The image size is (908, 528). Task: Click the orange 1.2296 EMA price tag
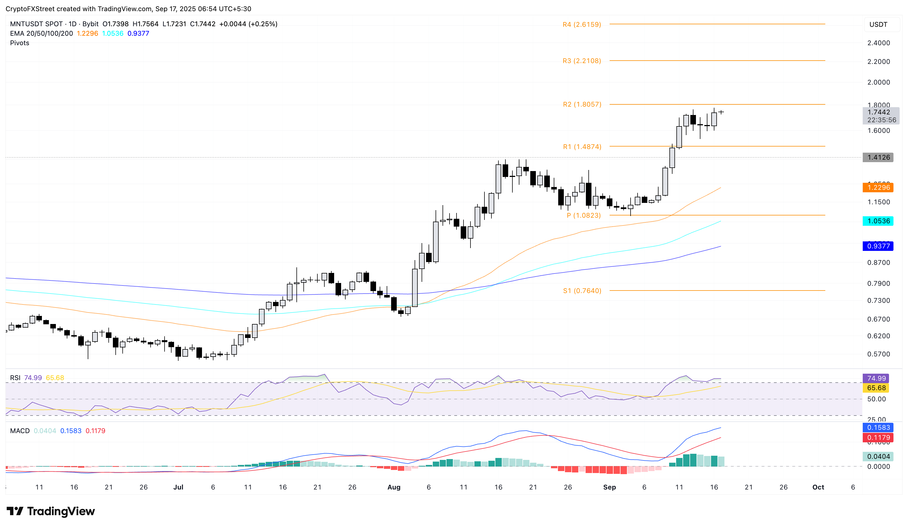pos(878,188)
